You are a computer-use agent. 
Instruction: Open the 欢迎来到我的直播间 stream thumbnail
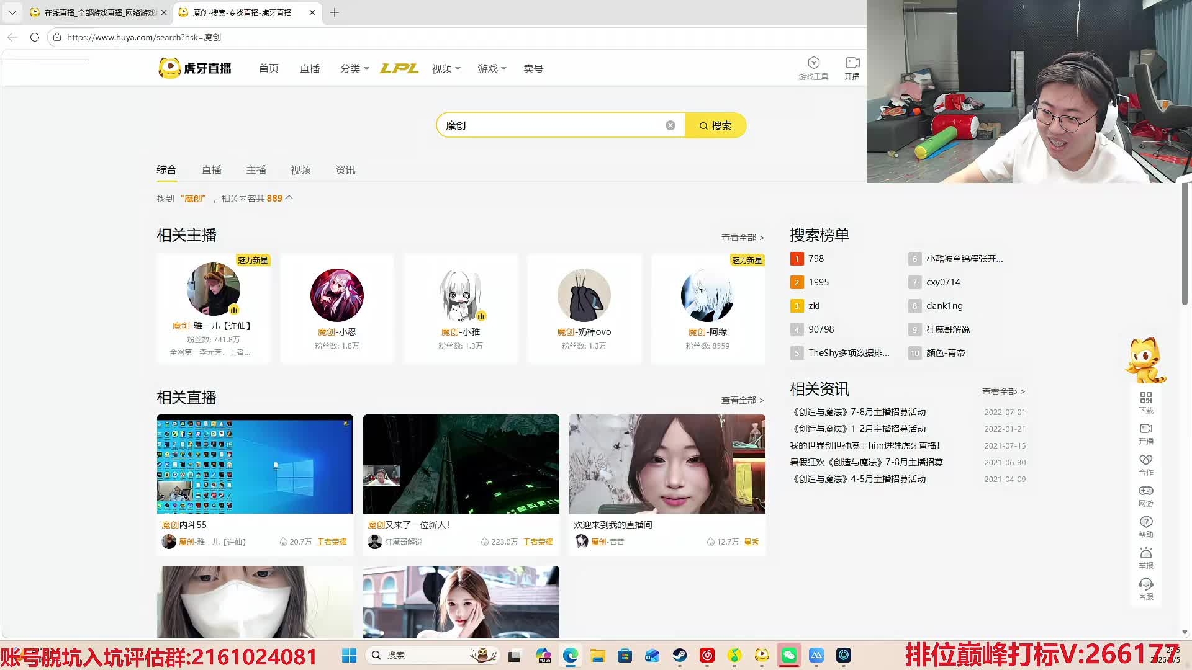667,464
